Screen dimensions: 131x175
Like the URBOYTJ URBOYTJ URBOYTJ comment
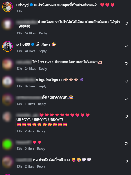coord(126,116)
